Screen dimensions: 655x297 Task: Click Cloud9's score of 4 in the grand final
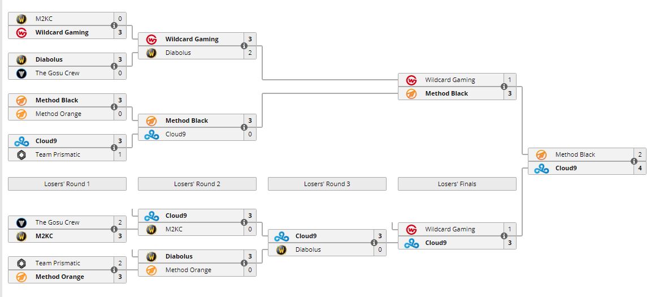tap(640, 168)
